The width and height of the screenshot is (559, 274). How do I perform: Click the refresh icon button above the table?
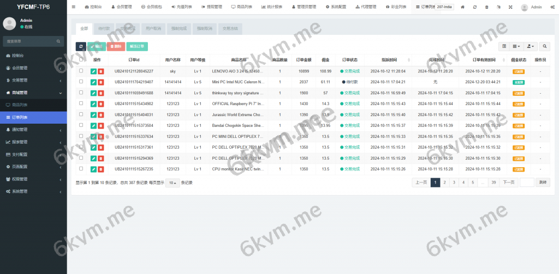click(81, 47)
